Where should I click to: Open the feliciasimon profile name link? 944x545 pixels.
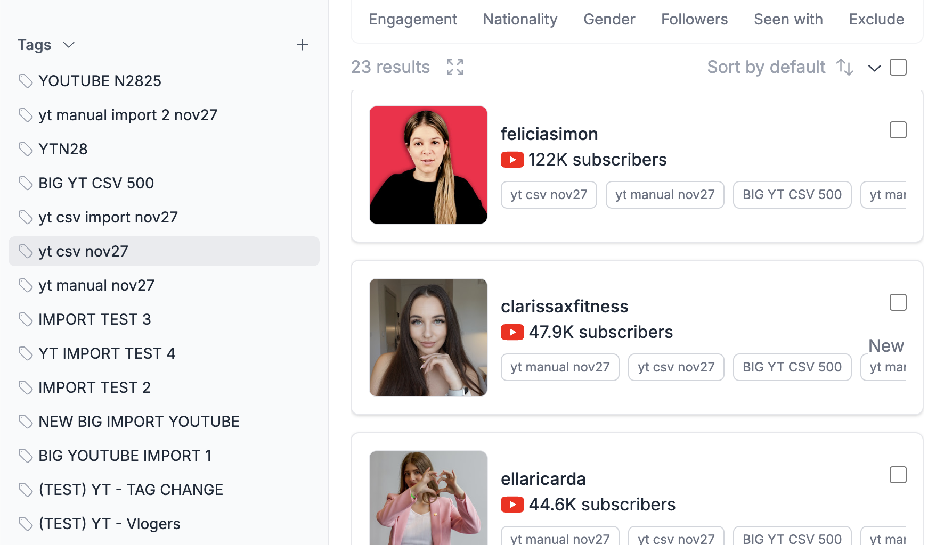coord(549,134)
